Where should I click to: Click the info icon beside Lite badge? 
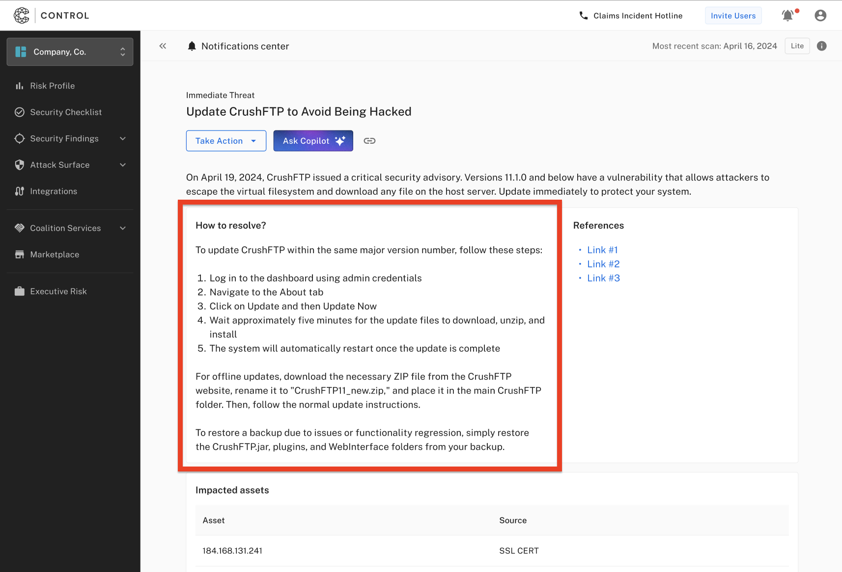coord(821,46)
